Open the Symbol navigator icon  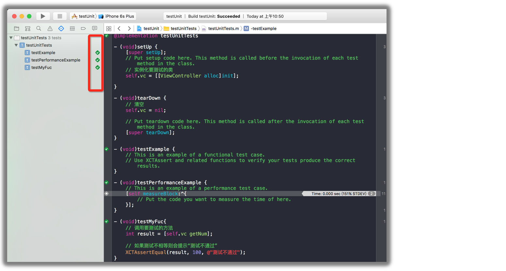pos(28,29)
